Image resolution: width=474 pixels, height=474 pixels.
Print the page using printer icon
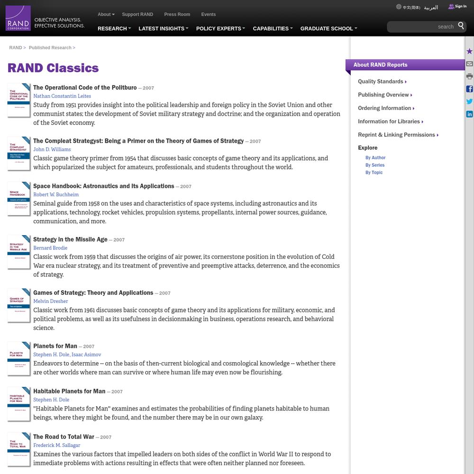(469, 76)
